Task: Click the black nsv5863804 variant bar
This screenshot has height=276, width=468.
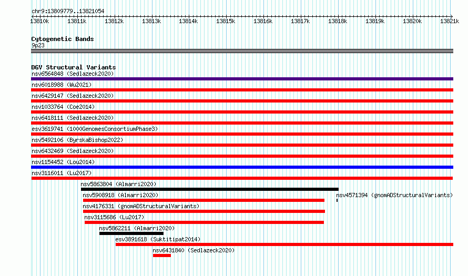Action: click(x=209, y=189)
